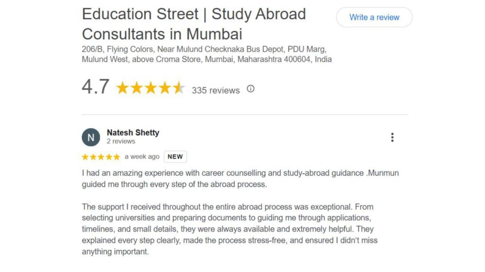Click the fourth star in the header rating
This screenshot has width=485, height=272.
[x=165, y=88]
